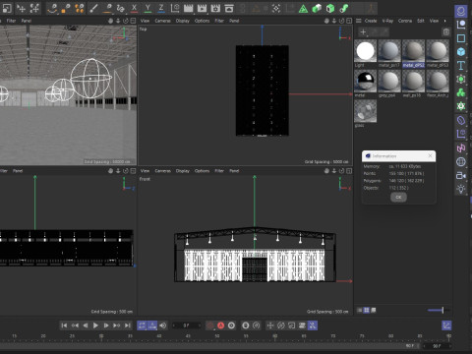Click the current frame input field

(187, 325)
